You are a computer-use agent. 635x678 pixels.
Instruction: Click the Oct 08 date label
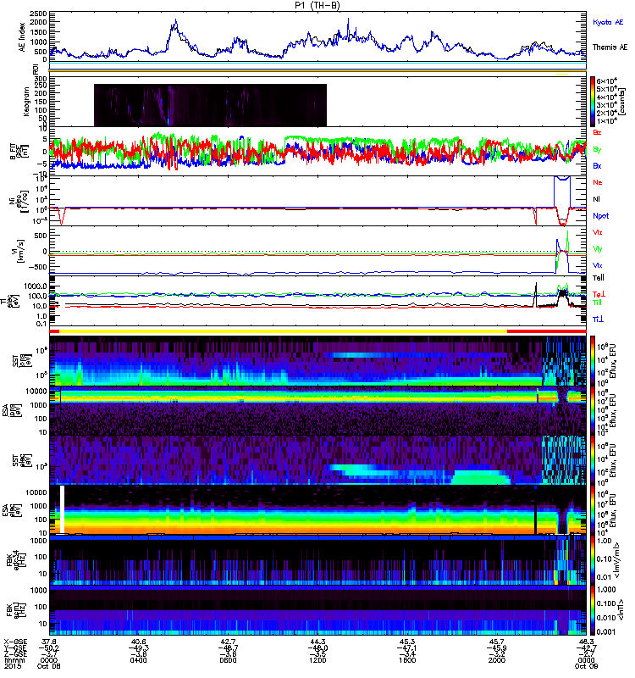[x=49, y=666]
